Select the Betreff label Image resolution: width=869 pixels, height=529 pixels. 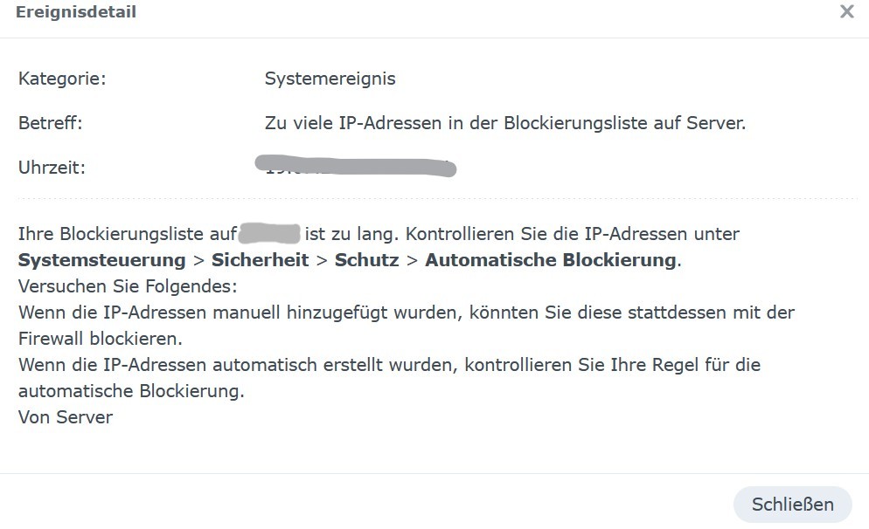pyautogui.click(x=51, y=123)
